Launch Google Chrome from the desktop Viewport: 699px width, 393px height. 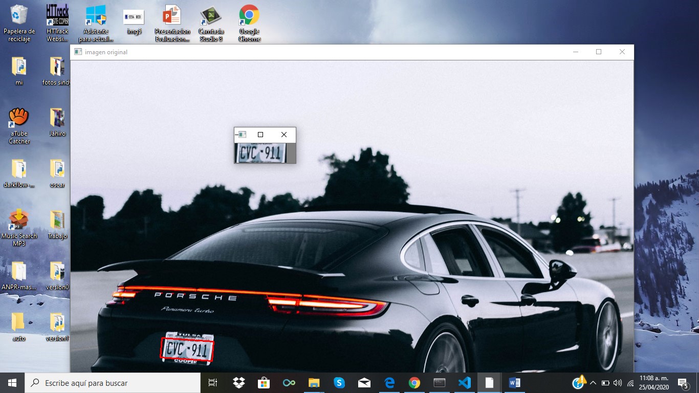(x=249, y=23)
